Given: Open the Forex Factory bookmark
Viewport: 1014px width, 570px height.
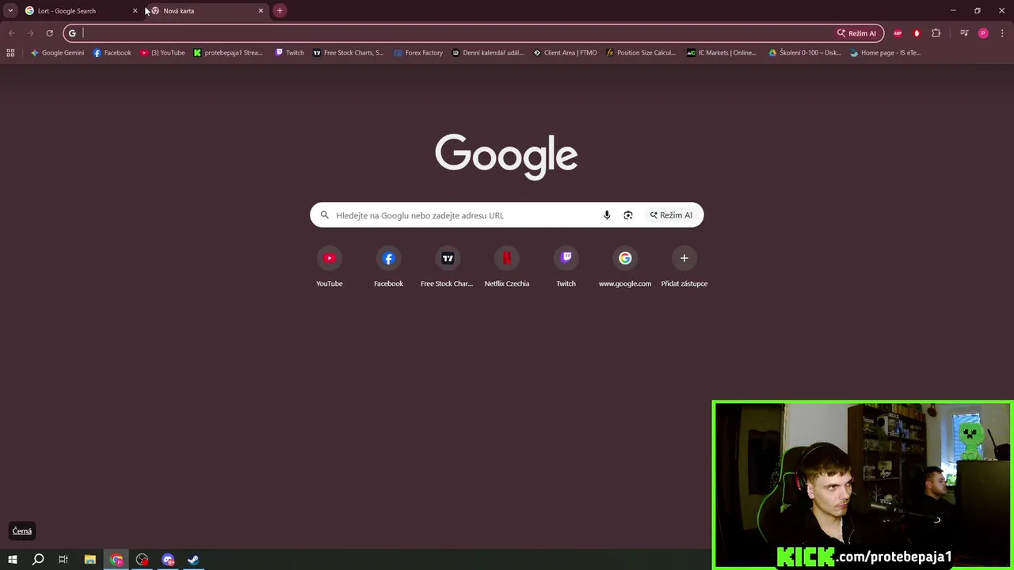Looking at the screenshot, I should (417, 53).
